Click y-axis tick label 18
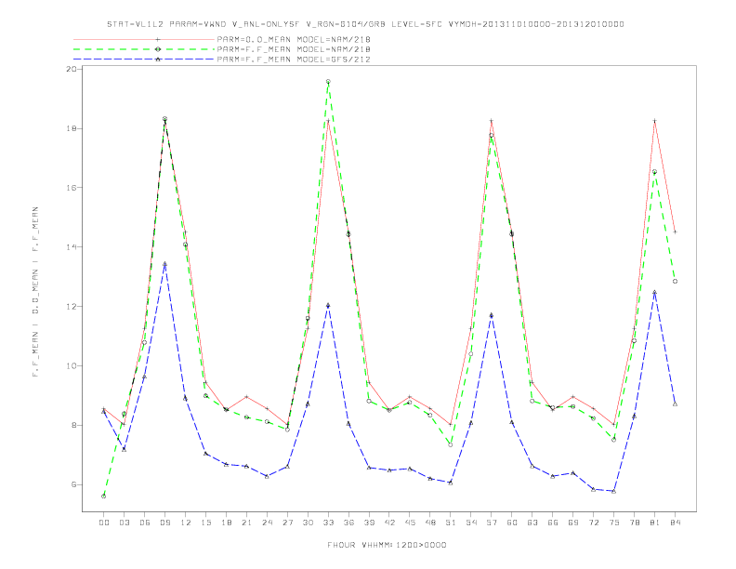Image resolution: width=736 pixels, height=569 pixels. [72, 128]
